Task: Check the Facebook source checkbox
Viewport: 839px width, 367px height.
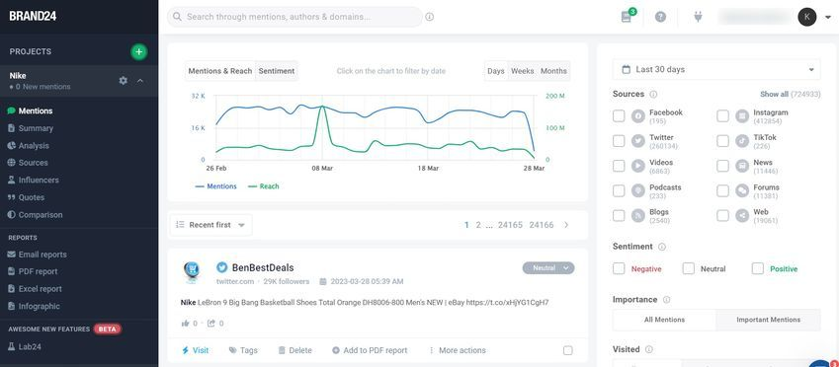Action: (x=619, y=116)
